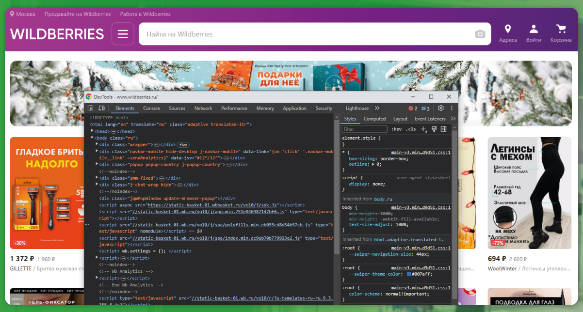583x312 pixels.
Task: Open the Wildberries hamburger catalog menu
Action: (x=123, y=34)
